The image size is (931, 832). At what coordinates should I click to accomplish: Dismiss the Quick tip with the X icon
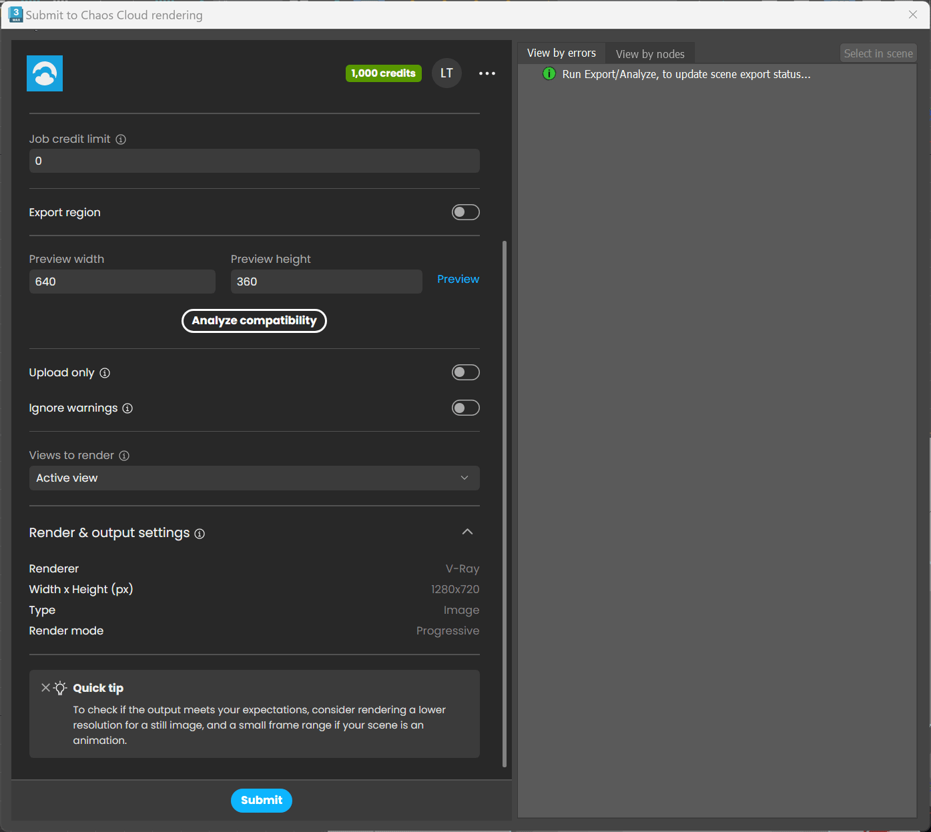pyautogui.click(x=45, y=687)
